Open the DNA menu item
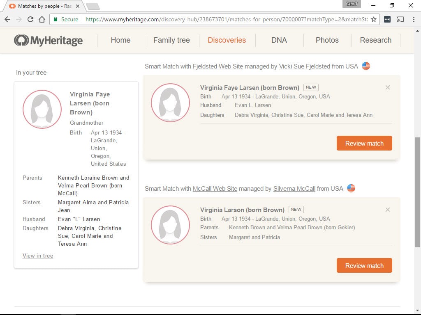Image resolution: width=421 pixels, height=315 pixels. [x=279, y=40]
